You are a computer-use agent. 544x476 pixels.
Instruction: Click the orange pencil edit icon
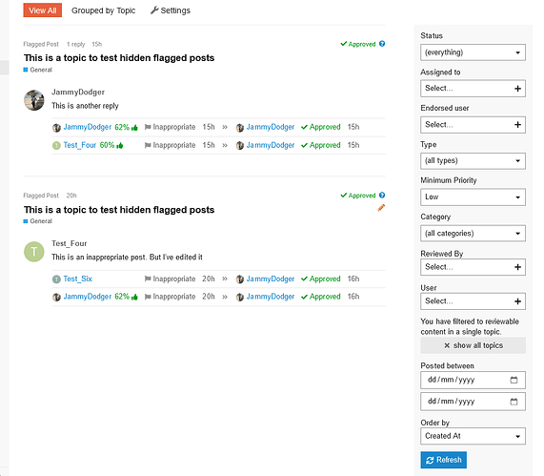point(381,208)
